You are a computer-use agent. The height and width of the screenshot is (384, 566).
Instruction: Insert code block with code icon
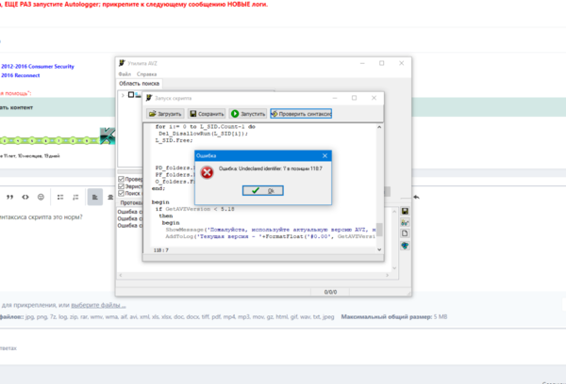[25, 197]
